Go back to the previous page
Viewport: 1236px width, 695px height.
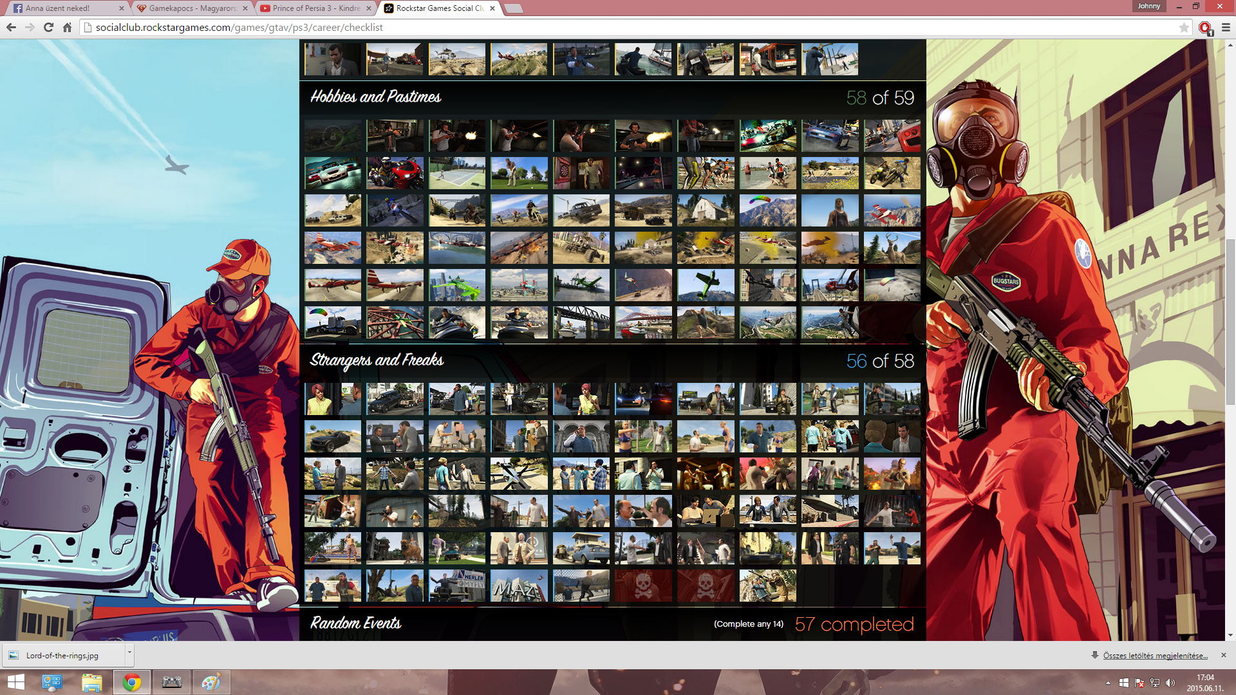point(11,27)
